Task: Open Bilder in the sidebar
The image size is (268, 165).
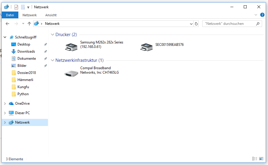Action: (22, 66)
